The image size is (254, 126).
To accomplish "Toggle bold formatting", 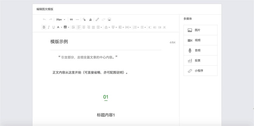I will (x=44, y=27).
